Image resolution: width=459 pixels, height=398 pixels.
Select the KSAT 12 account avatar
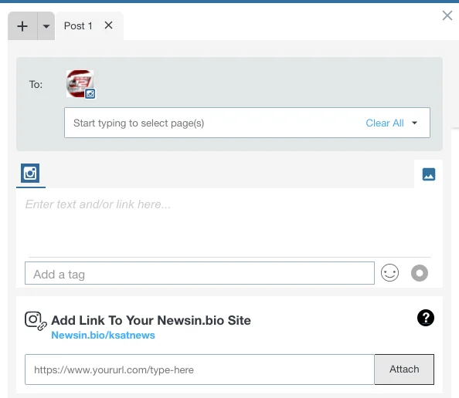click(80, 83)
